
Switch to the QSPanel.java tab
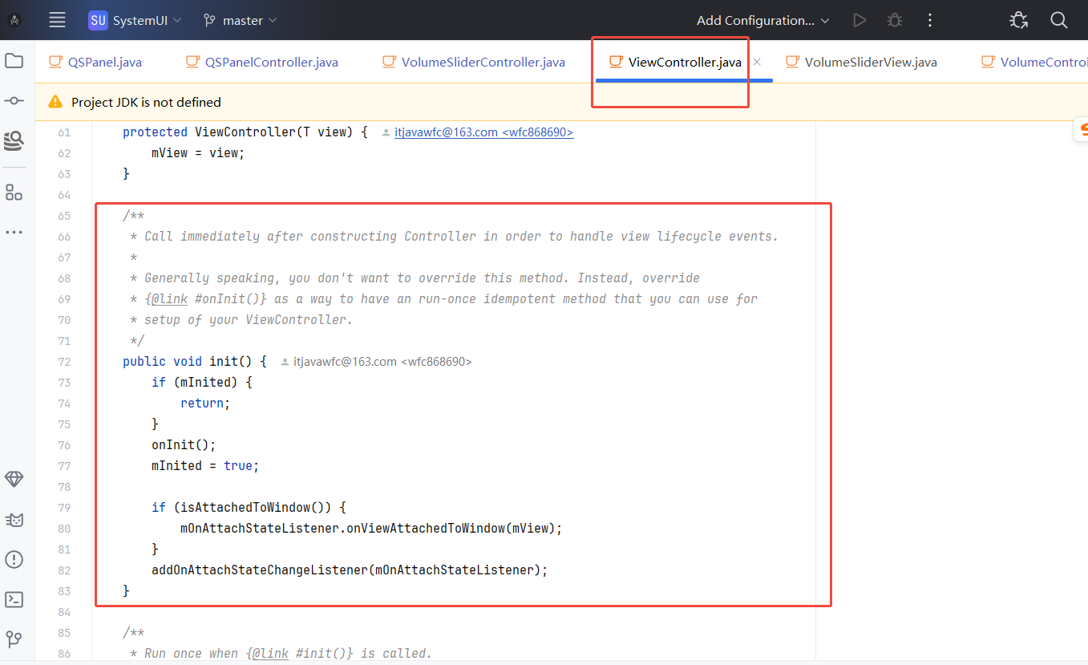(95, 62)
